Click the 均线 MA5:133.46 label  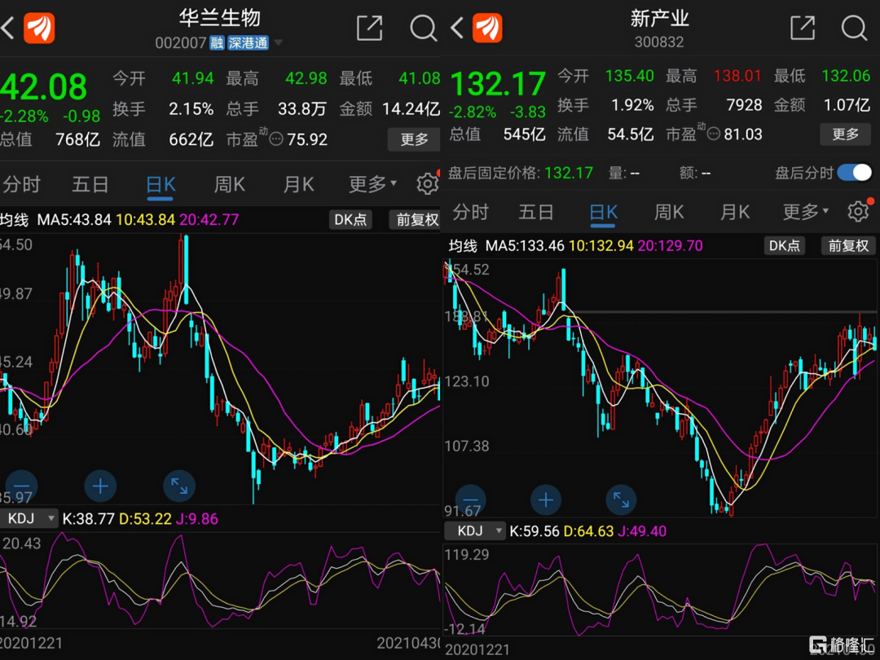[506, 245]
